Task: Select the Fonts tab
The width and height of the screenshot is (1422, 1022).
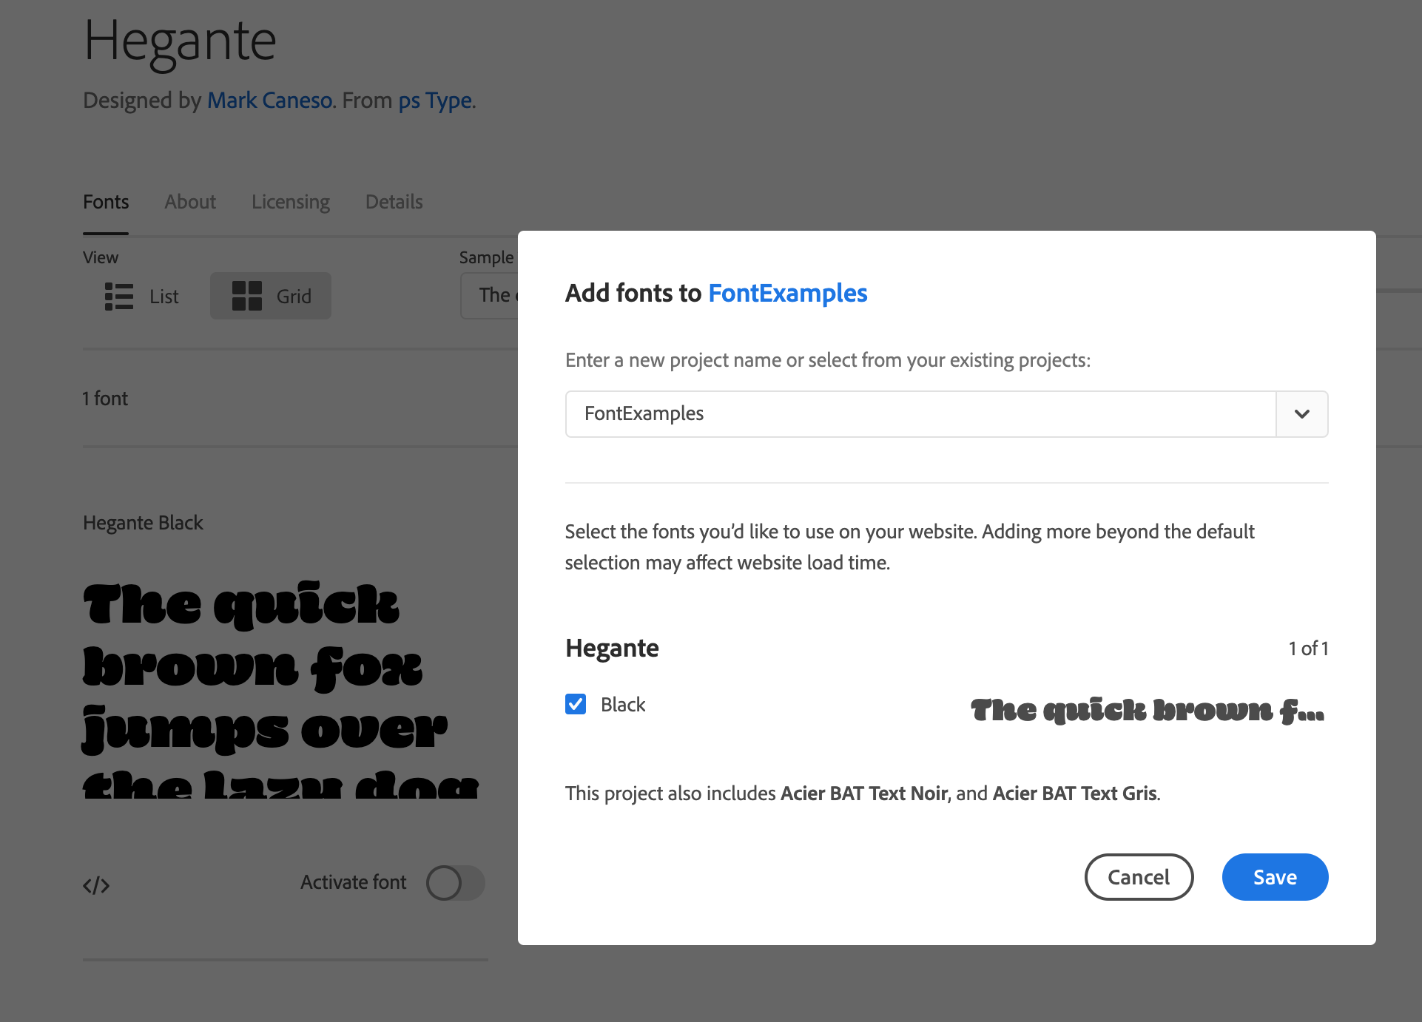Action: coord(106,201)
